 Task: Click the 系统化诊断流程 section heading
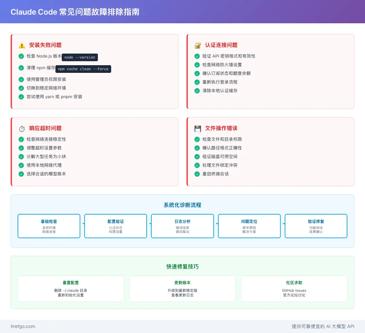[183, 205]
